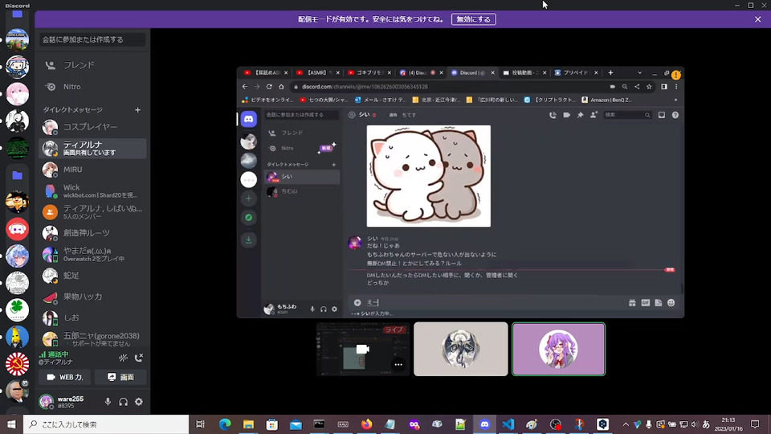Screen dimensions: 771x434
Task: Click the conversation search field
Action: (92, 39)
